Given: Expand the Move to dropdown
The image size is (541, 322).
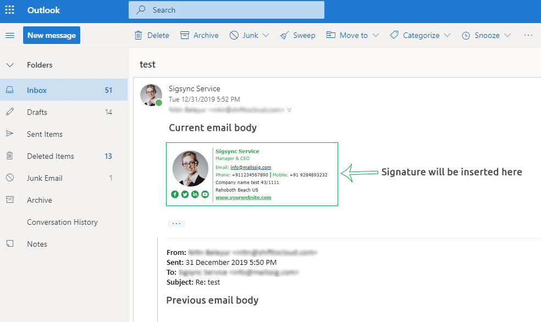Looking at the screenshot, I should [x=376, y=35].
